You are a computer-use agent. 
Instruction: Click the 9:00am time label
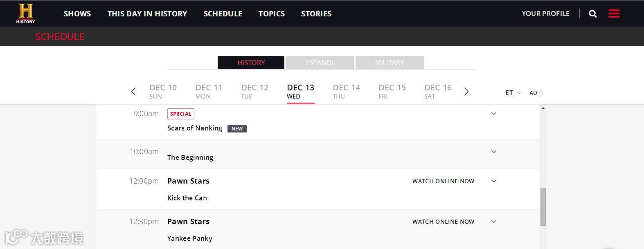(x=146, y=114)
